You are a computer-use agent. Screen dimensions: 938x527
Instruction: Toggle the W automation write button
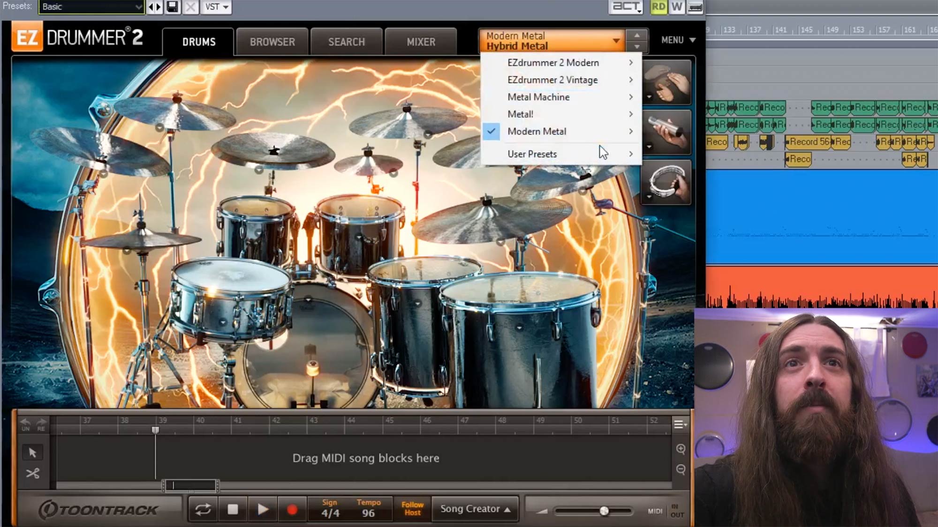point(677,7)
